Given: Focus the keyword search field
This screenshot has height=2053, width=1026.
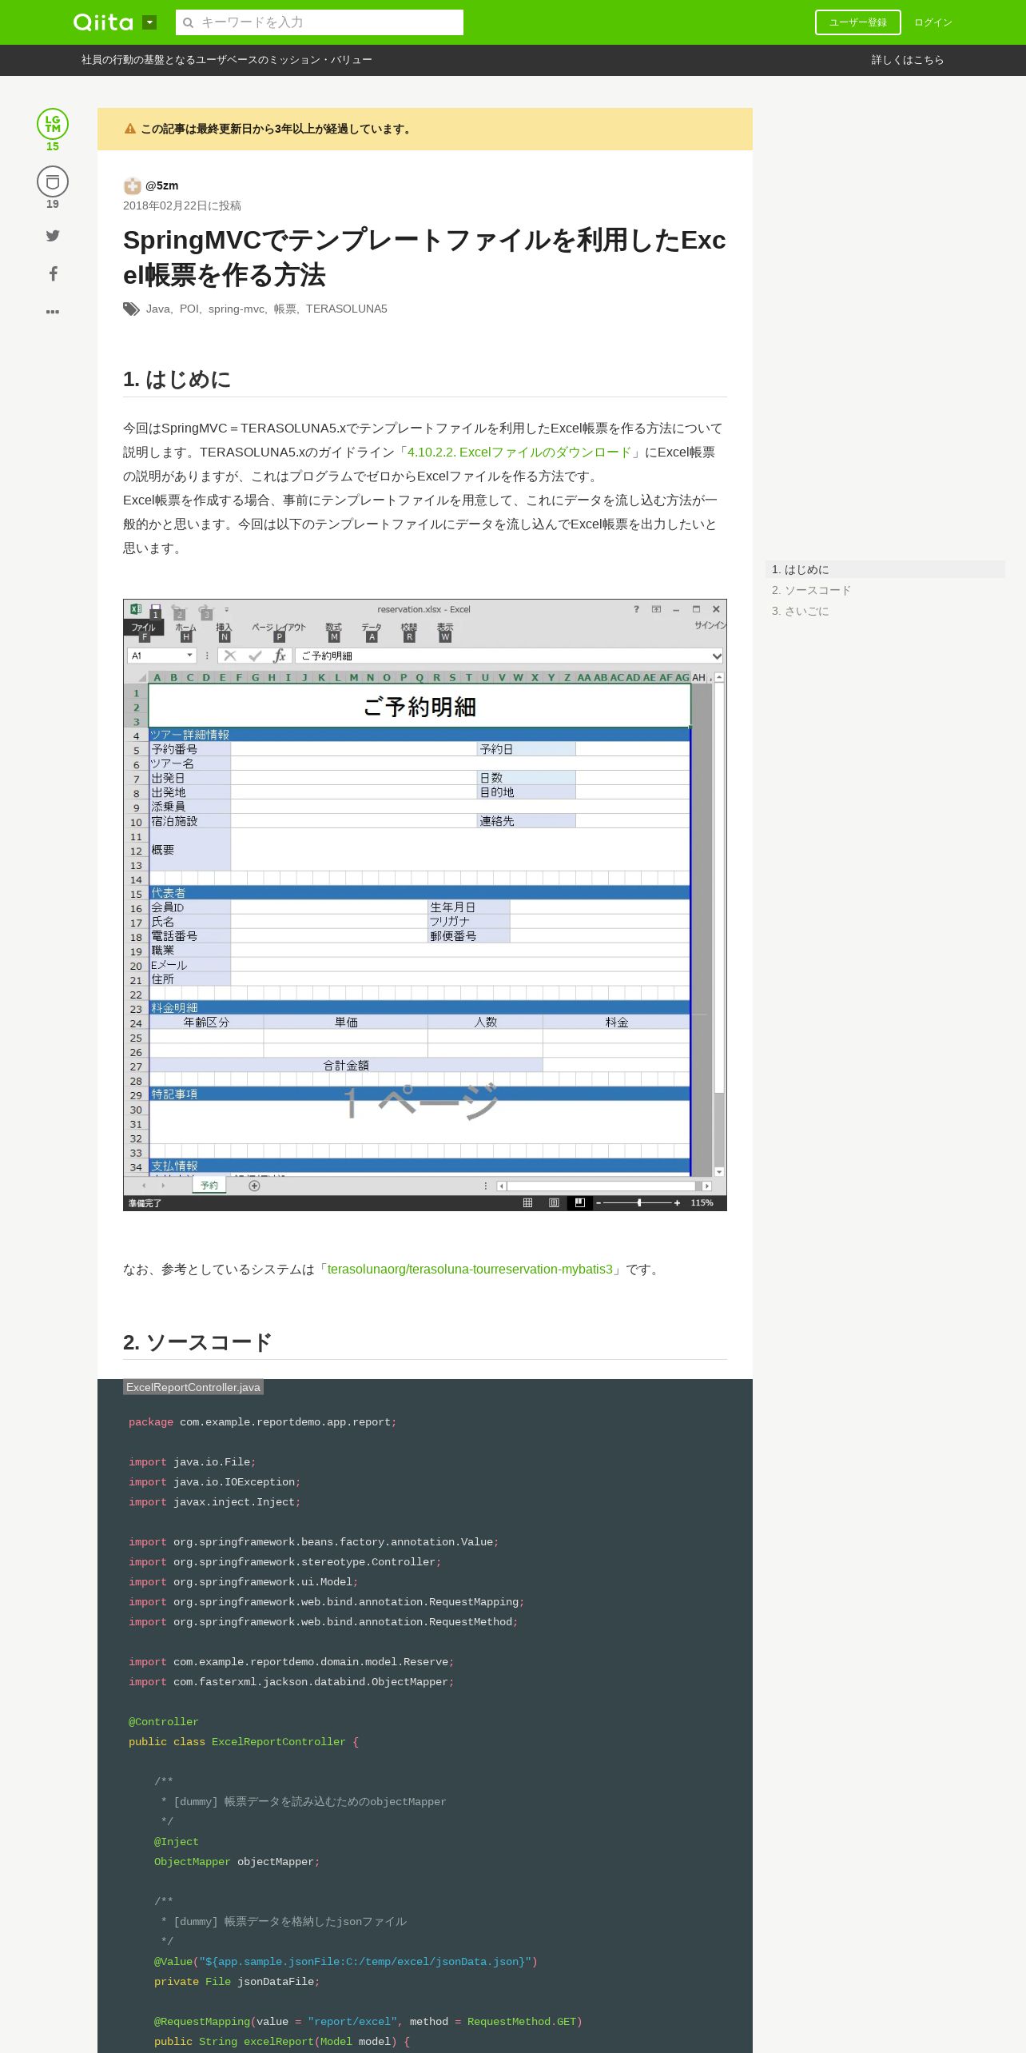Looking at the screenshot, I should (320, 22).
